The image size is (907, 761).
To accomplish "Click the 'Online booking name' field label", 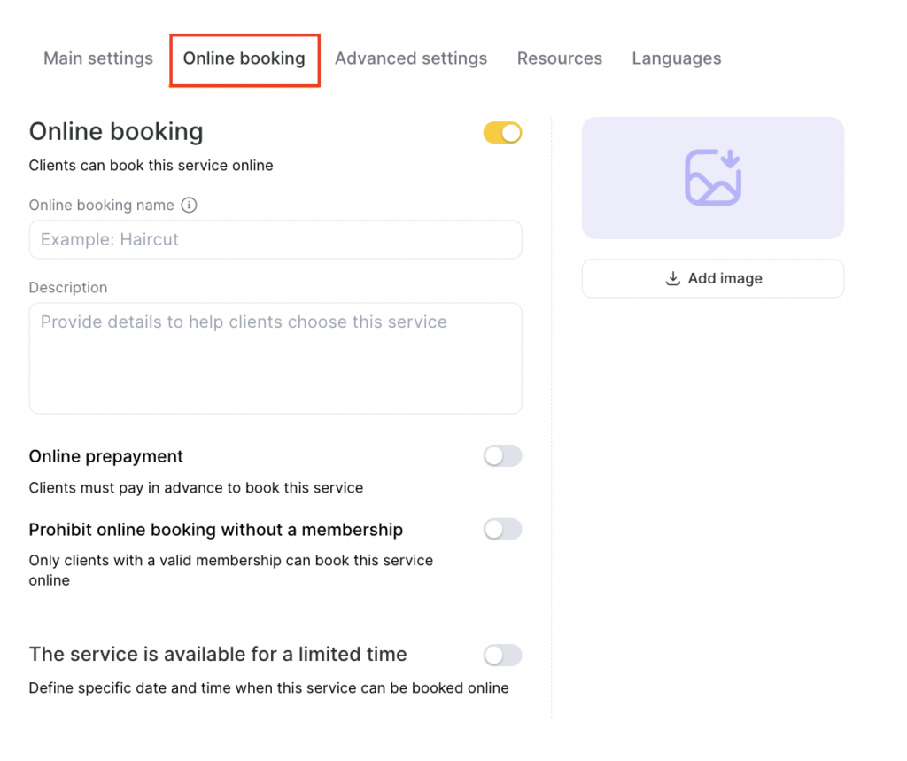I will pos(101,205).
